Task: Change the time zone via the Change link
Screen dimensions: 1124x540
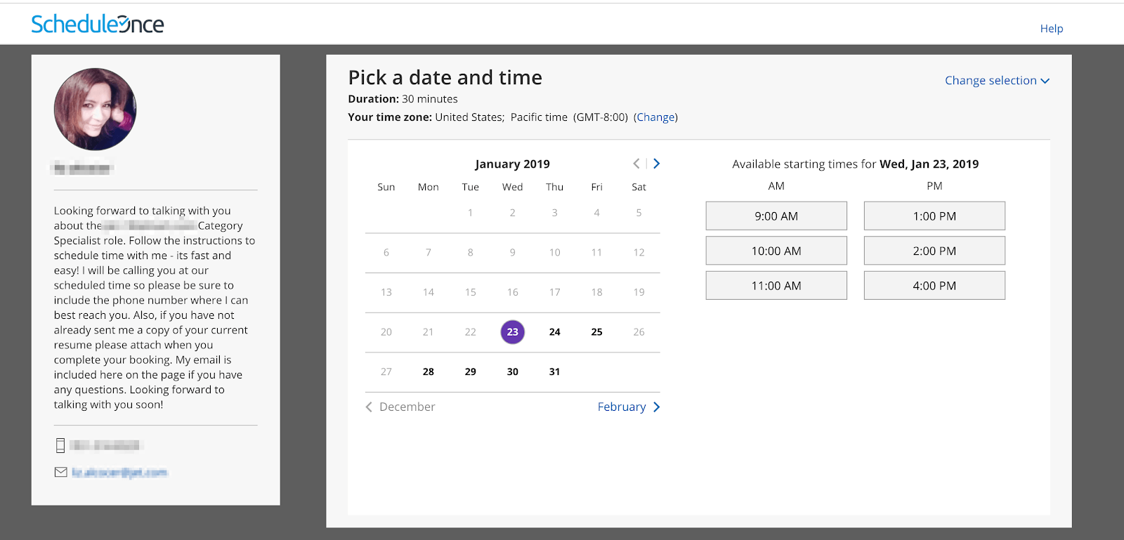Action: (655, 117)
